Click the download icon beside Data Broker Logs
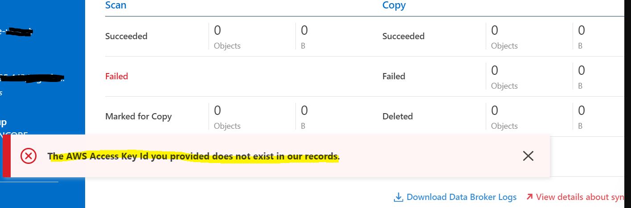631x208 pixels. coord(398,197)
